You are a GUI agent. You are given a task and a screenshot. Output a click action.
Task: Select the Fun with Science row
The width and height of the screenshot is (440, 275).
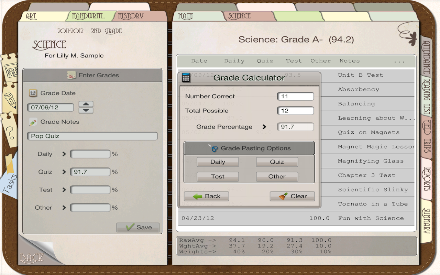pyautogui.click(x=296, y=218)
